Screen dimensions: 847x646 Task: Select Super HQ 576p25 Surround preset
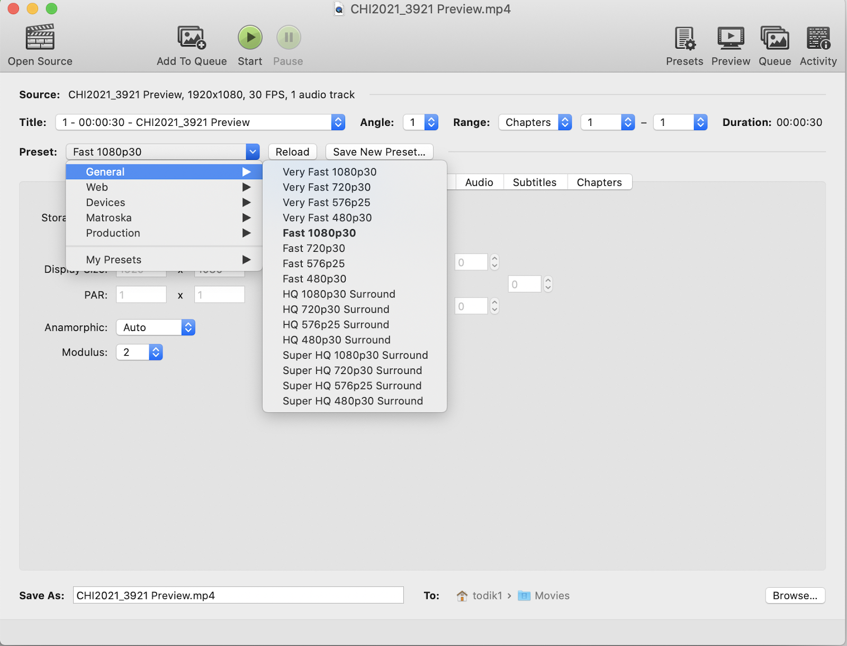coord(355,386)
